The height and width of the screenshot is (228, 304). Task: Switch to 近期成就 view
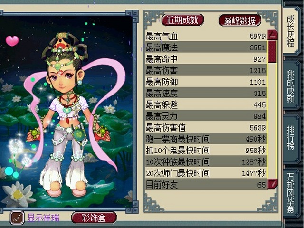tap(182, 20)
